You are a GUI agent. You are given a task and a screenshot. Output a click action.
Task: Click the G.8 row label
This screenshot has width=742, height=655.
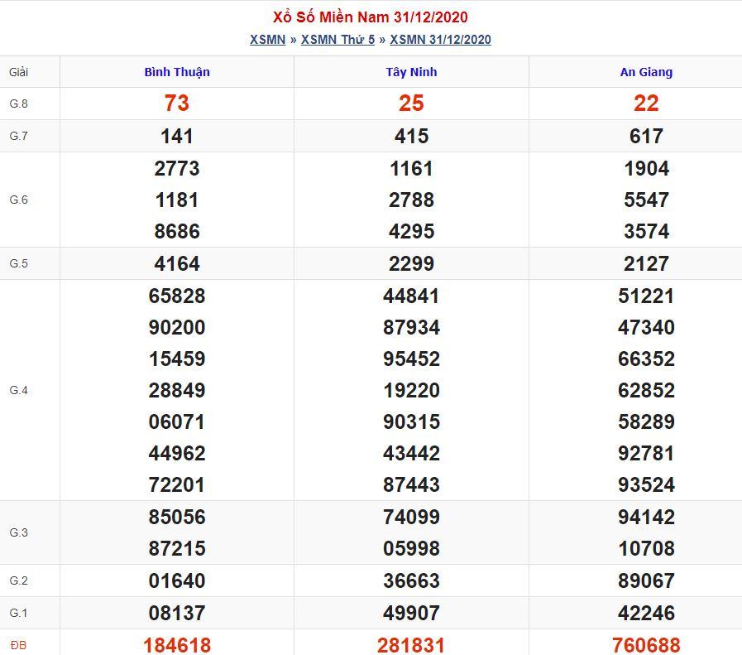click(x=18, y=104)
